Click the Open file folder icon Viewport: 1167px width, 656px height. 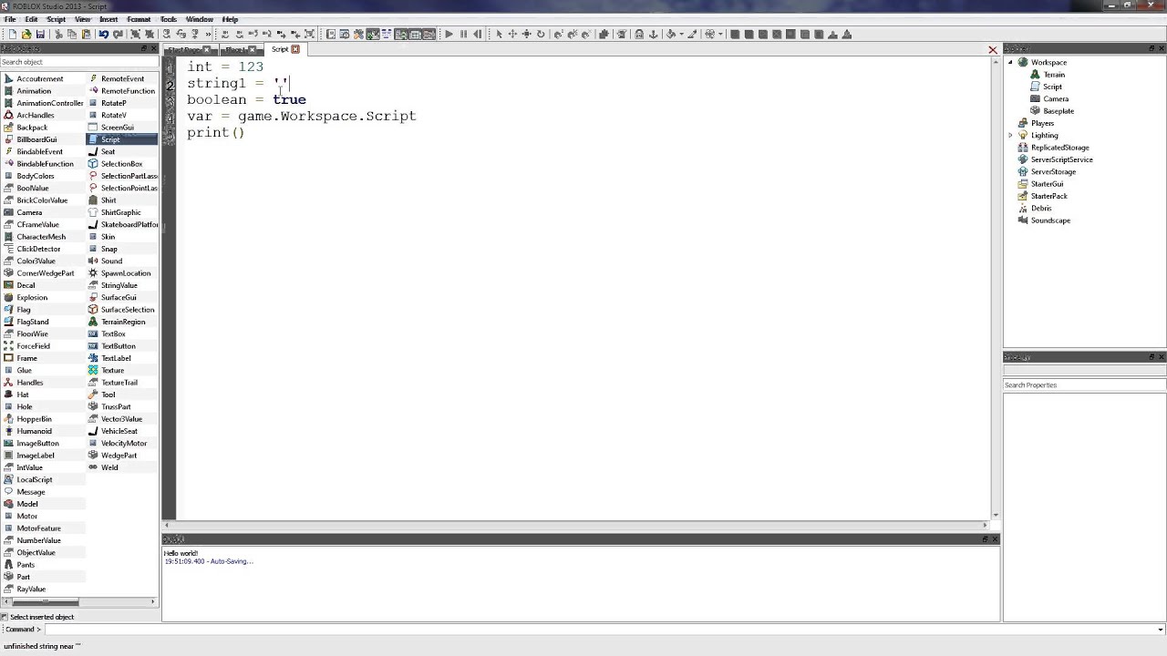click(x=26, y=35)
